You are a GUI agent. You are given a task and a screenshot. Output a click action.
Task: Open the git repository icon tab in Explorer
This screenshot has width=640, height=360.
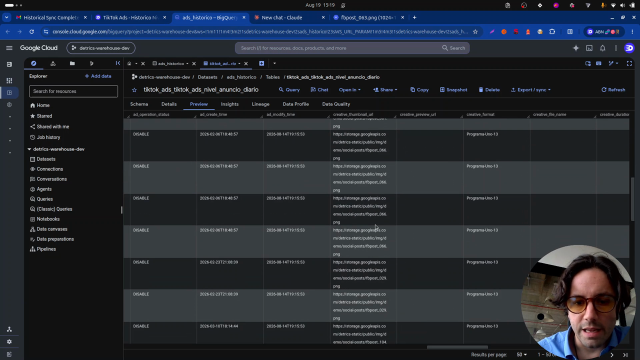coord(91,63)
